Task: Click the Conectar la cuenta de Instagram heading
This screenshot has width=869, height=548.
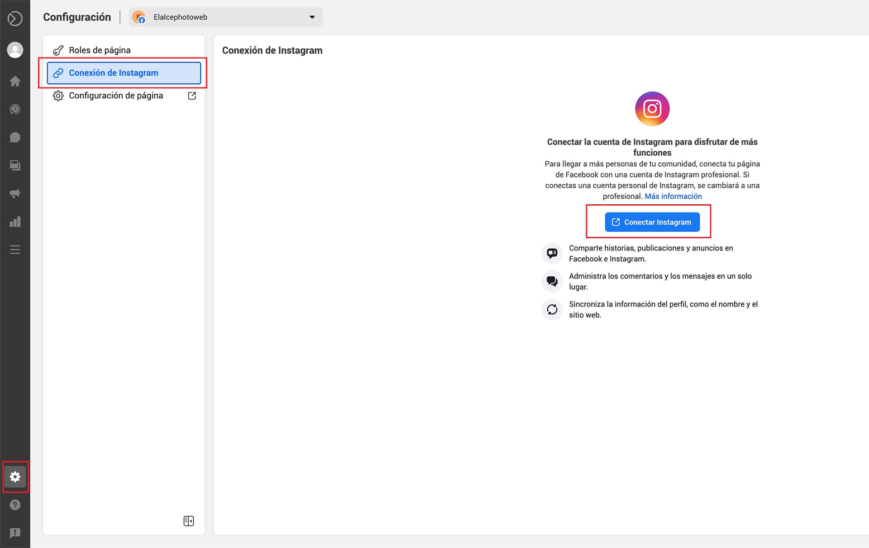Action: click(x=652, y=147)
